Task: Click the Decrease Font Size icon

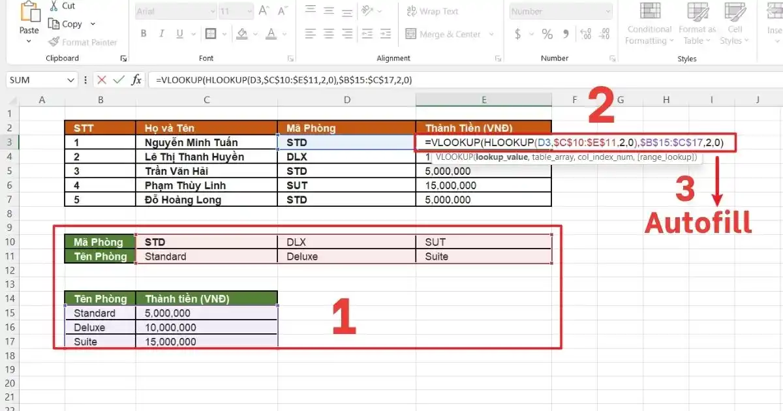Action: 281,12
